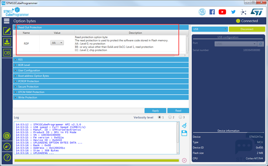Screen dimensions: 268x166
Task: Save the log with the floppy icon
Action: [184, 133]
